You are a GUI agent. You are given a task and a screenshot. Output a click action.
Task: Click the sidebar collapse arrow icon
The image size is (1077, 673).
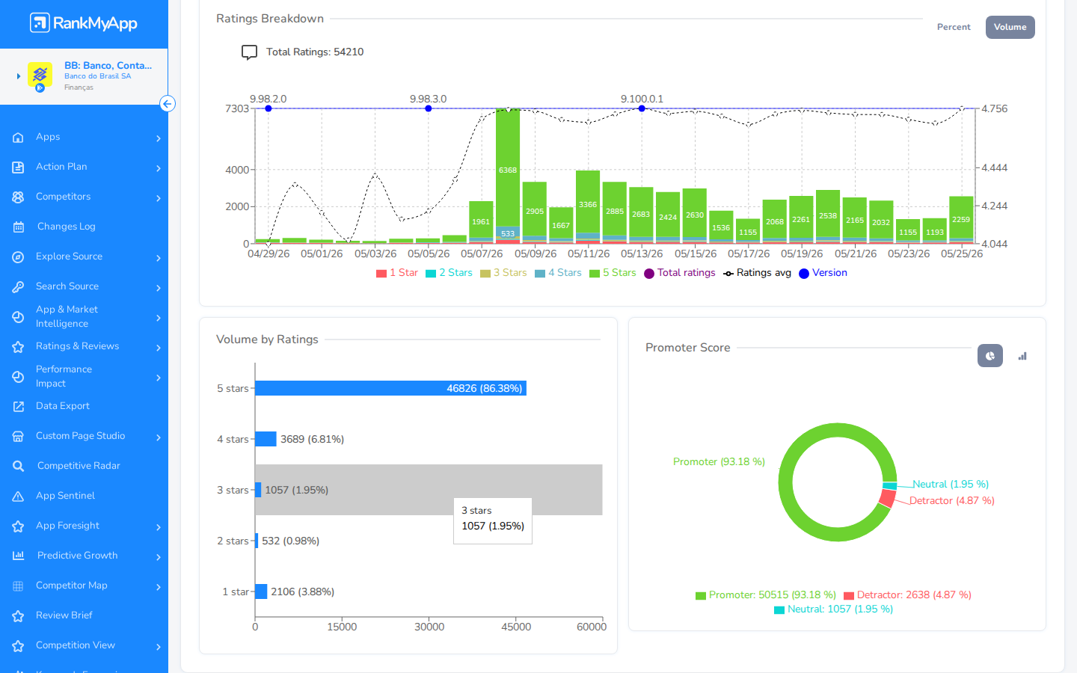(168, 104)
